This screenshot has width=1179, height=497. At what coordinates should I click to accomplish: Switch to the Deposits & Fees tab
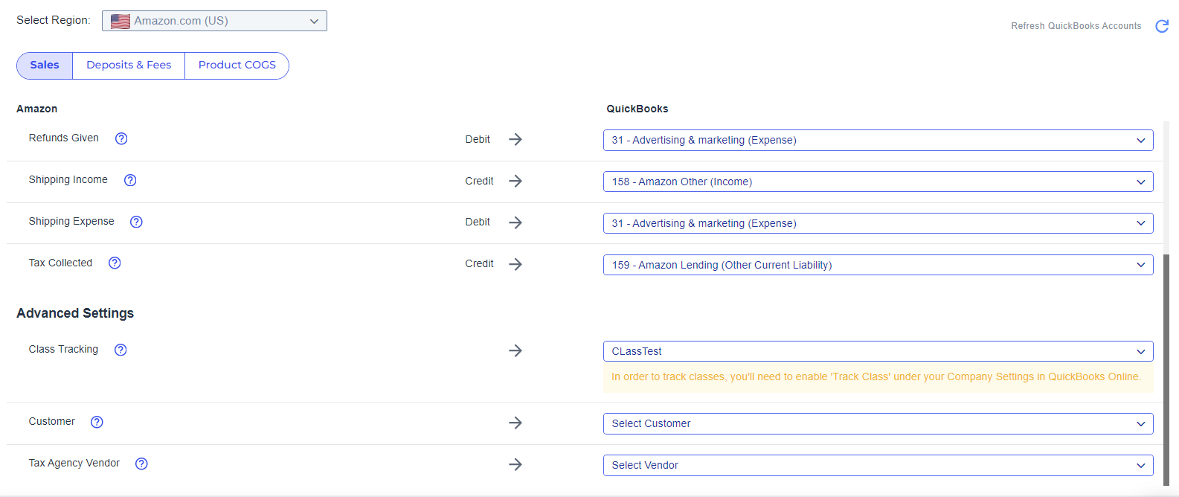point(129,65)
